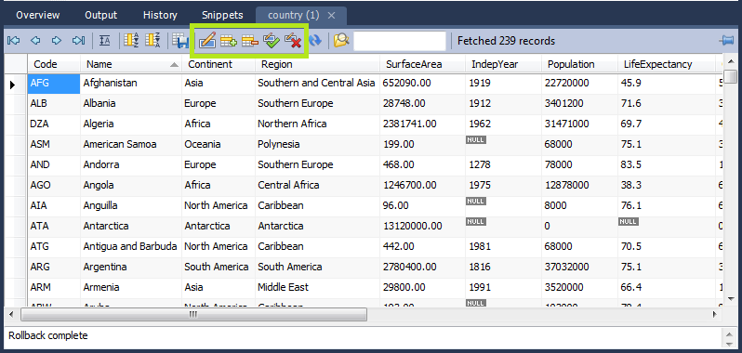Click Albania's Southern Europe region cell
Image resolution: width=742 pixels, height=353 pixels.
click(x=317, y=103)
